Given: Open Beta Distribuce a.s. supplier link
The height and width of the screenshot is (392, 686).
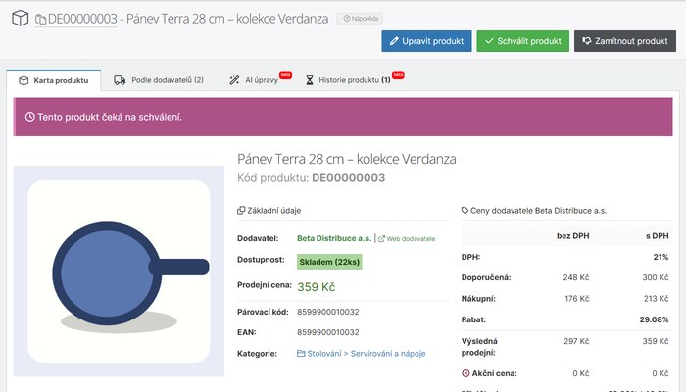Looking at the screenshot, I should coord(334,238).
